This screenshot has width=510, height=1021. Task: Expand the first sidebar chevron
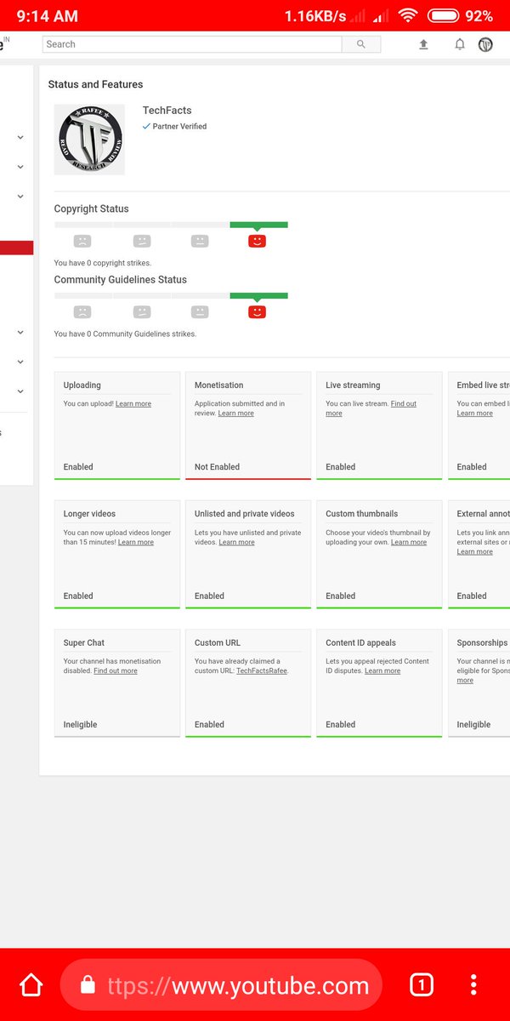[x=20, y=137]
